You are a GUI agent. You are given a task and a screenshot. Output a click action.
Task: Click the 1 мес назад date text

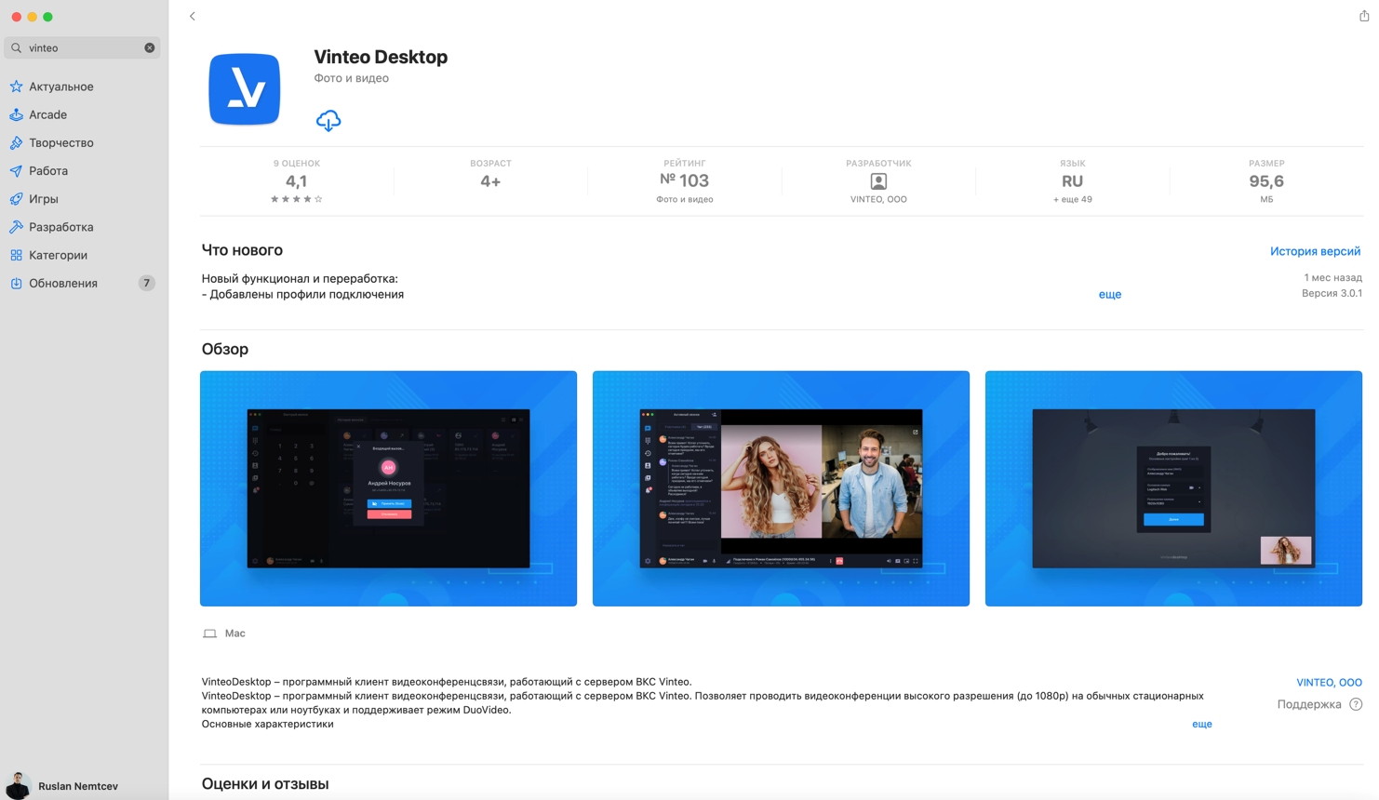(x=1332, y=277)
